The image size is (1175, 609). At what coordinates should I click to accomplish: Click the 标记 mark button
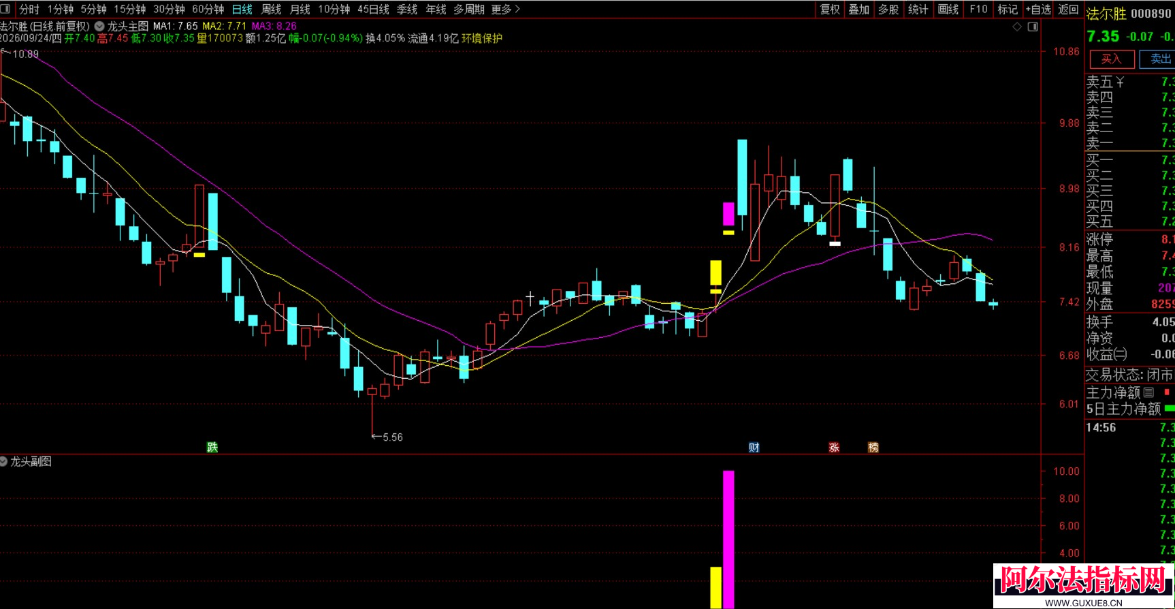(x=1008, y=9)
